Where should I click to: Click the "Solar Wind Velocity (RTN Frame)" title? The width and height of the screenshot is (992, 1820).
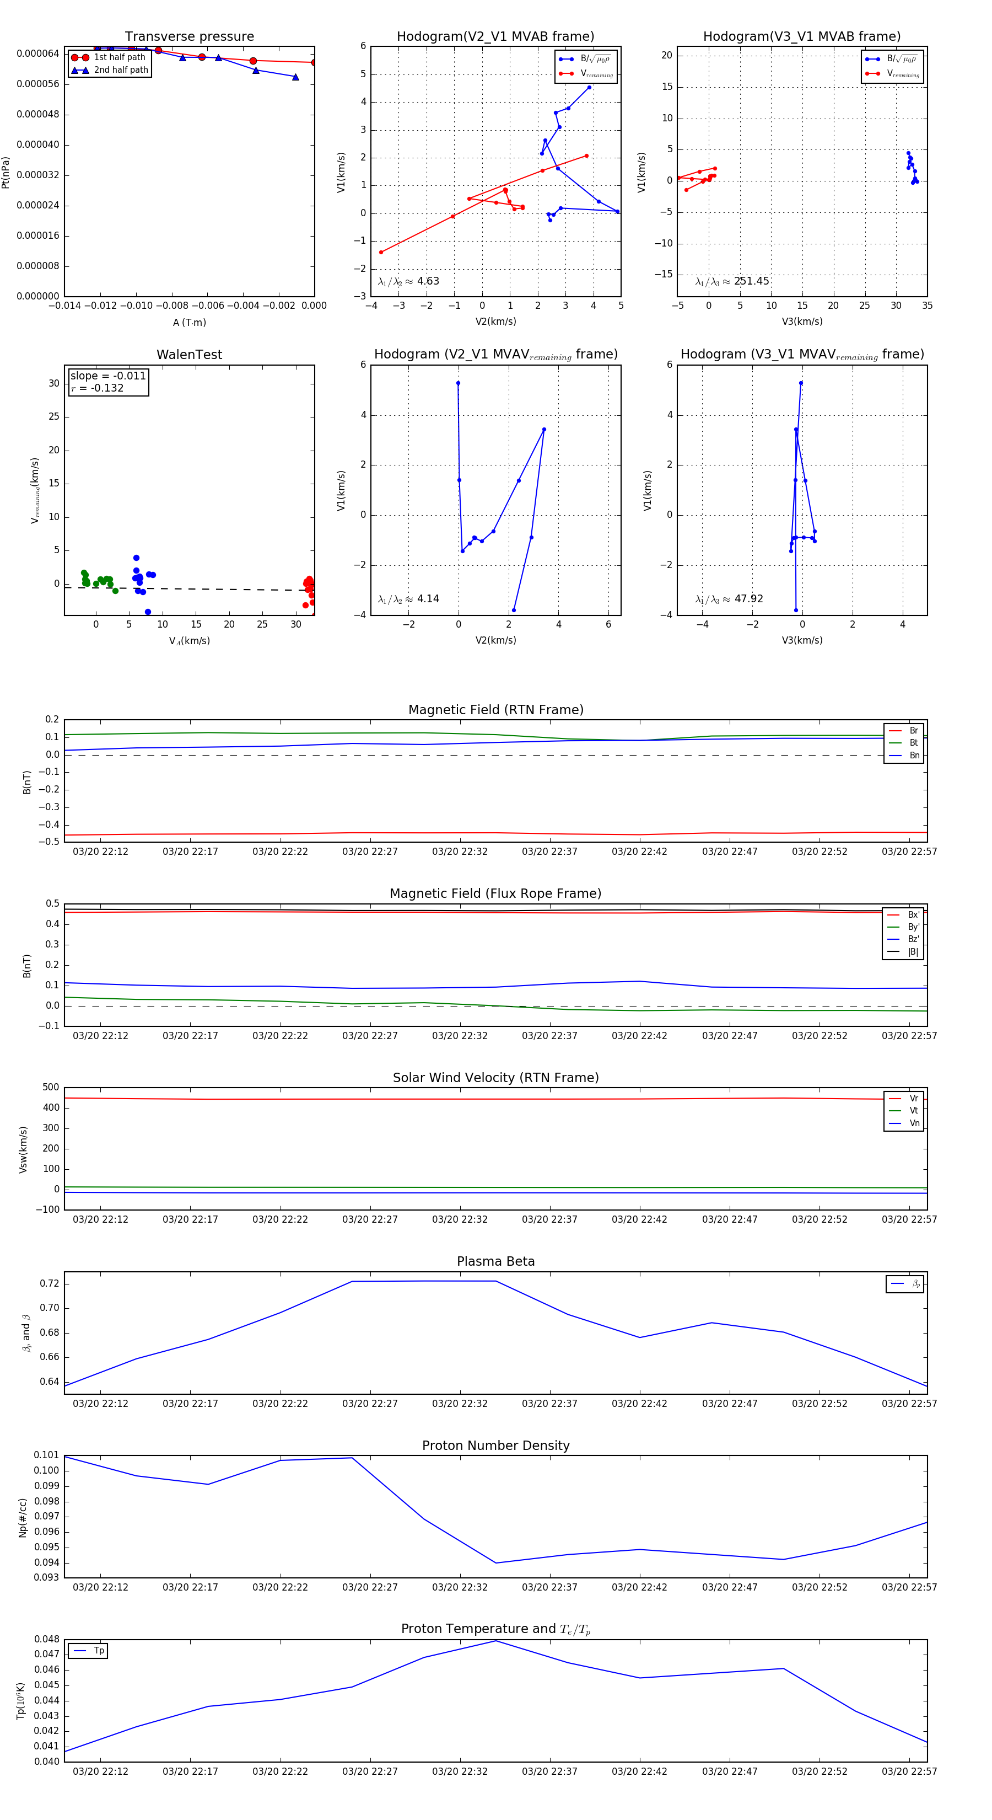tap(495, 1078)
